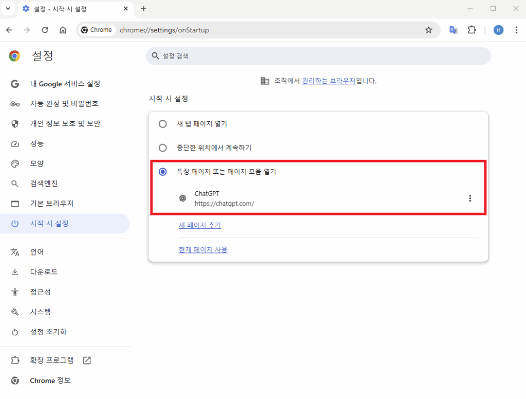Select 새 탭 페이지 열기 startup option
This screenshot has width=526, height=399.
click(163, 123)
